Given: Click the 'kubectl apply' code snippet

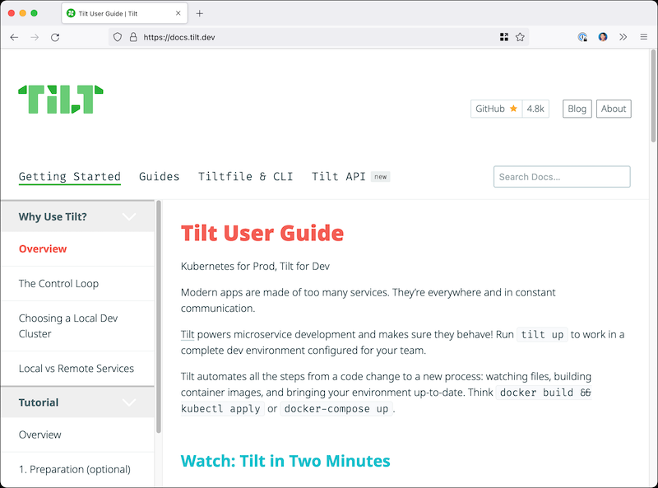Looking at the screenshot, I should 222,409.
